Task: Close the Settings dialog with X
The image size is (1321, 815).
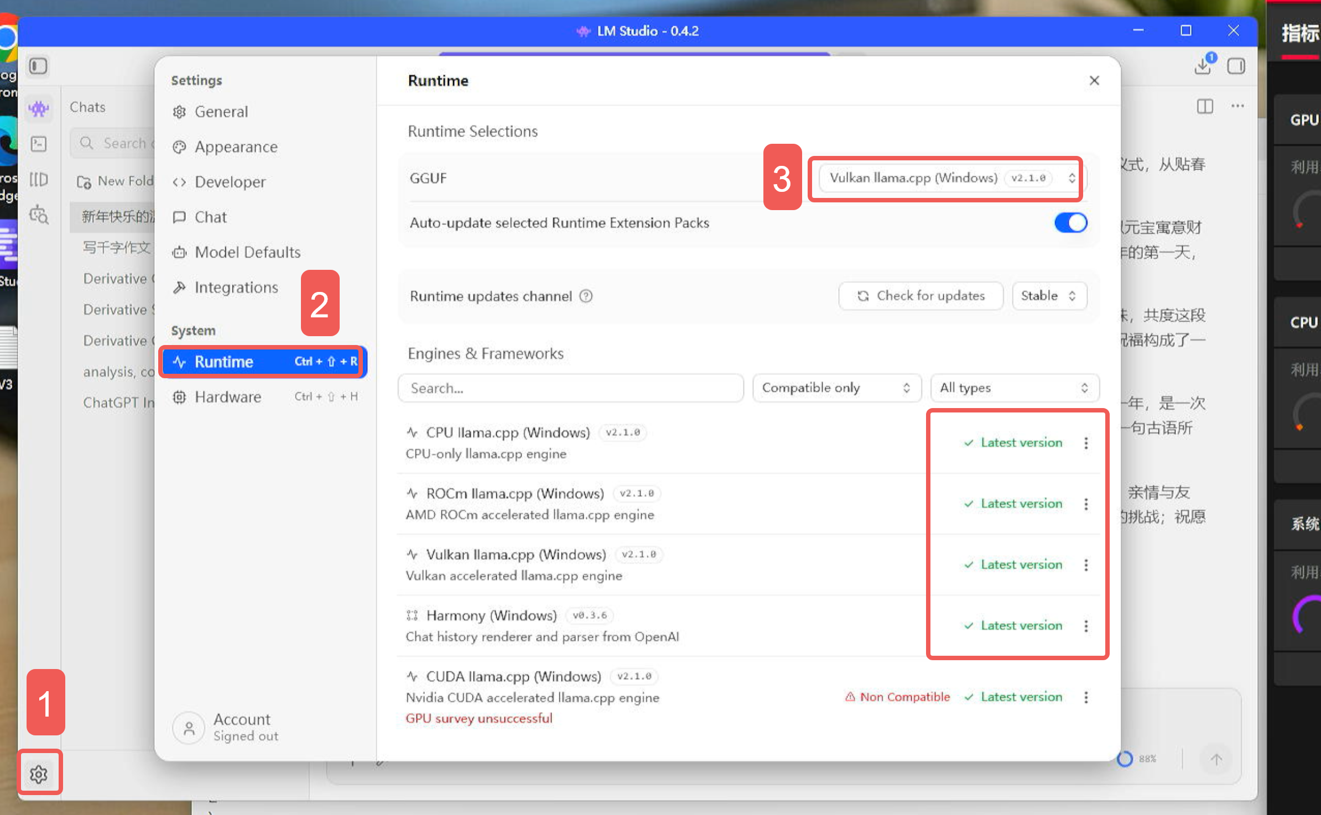Action: pos(1094,81)
